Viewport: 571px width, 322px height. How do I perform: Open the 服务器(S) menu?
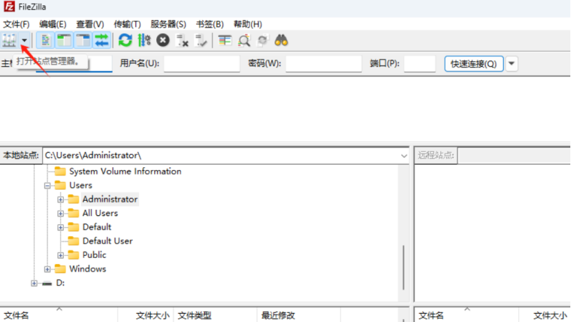click(169, 24)
